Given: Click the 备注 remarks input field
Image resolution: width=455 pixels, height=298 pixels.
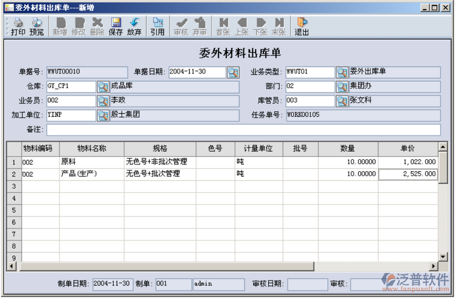Looking at the screenshot, I should tap(243, 130).
